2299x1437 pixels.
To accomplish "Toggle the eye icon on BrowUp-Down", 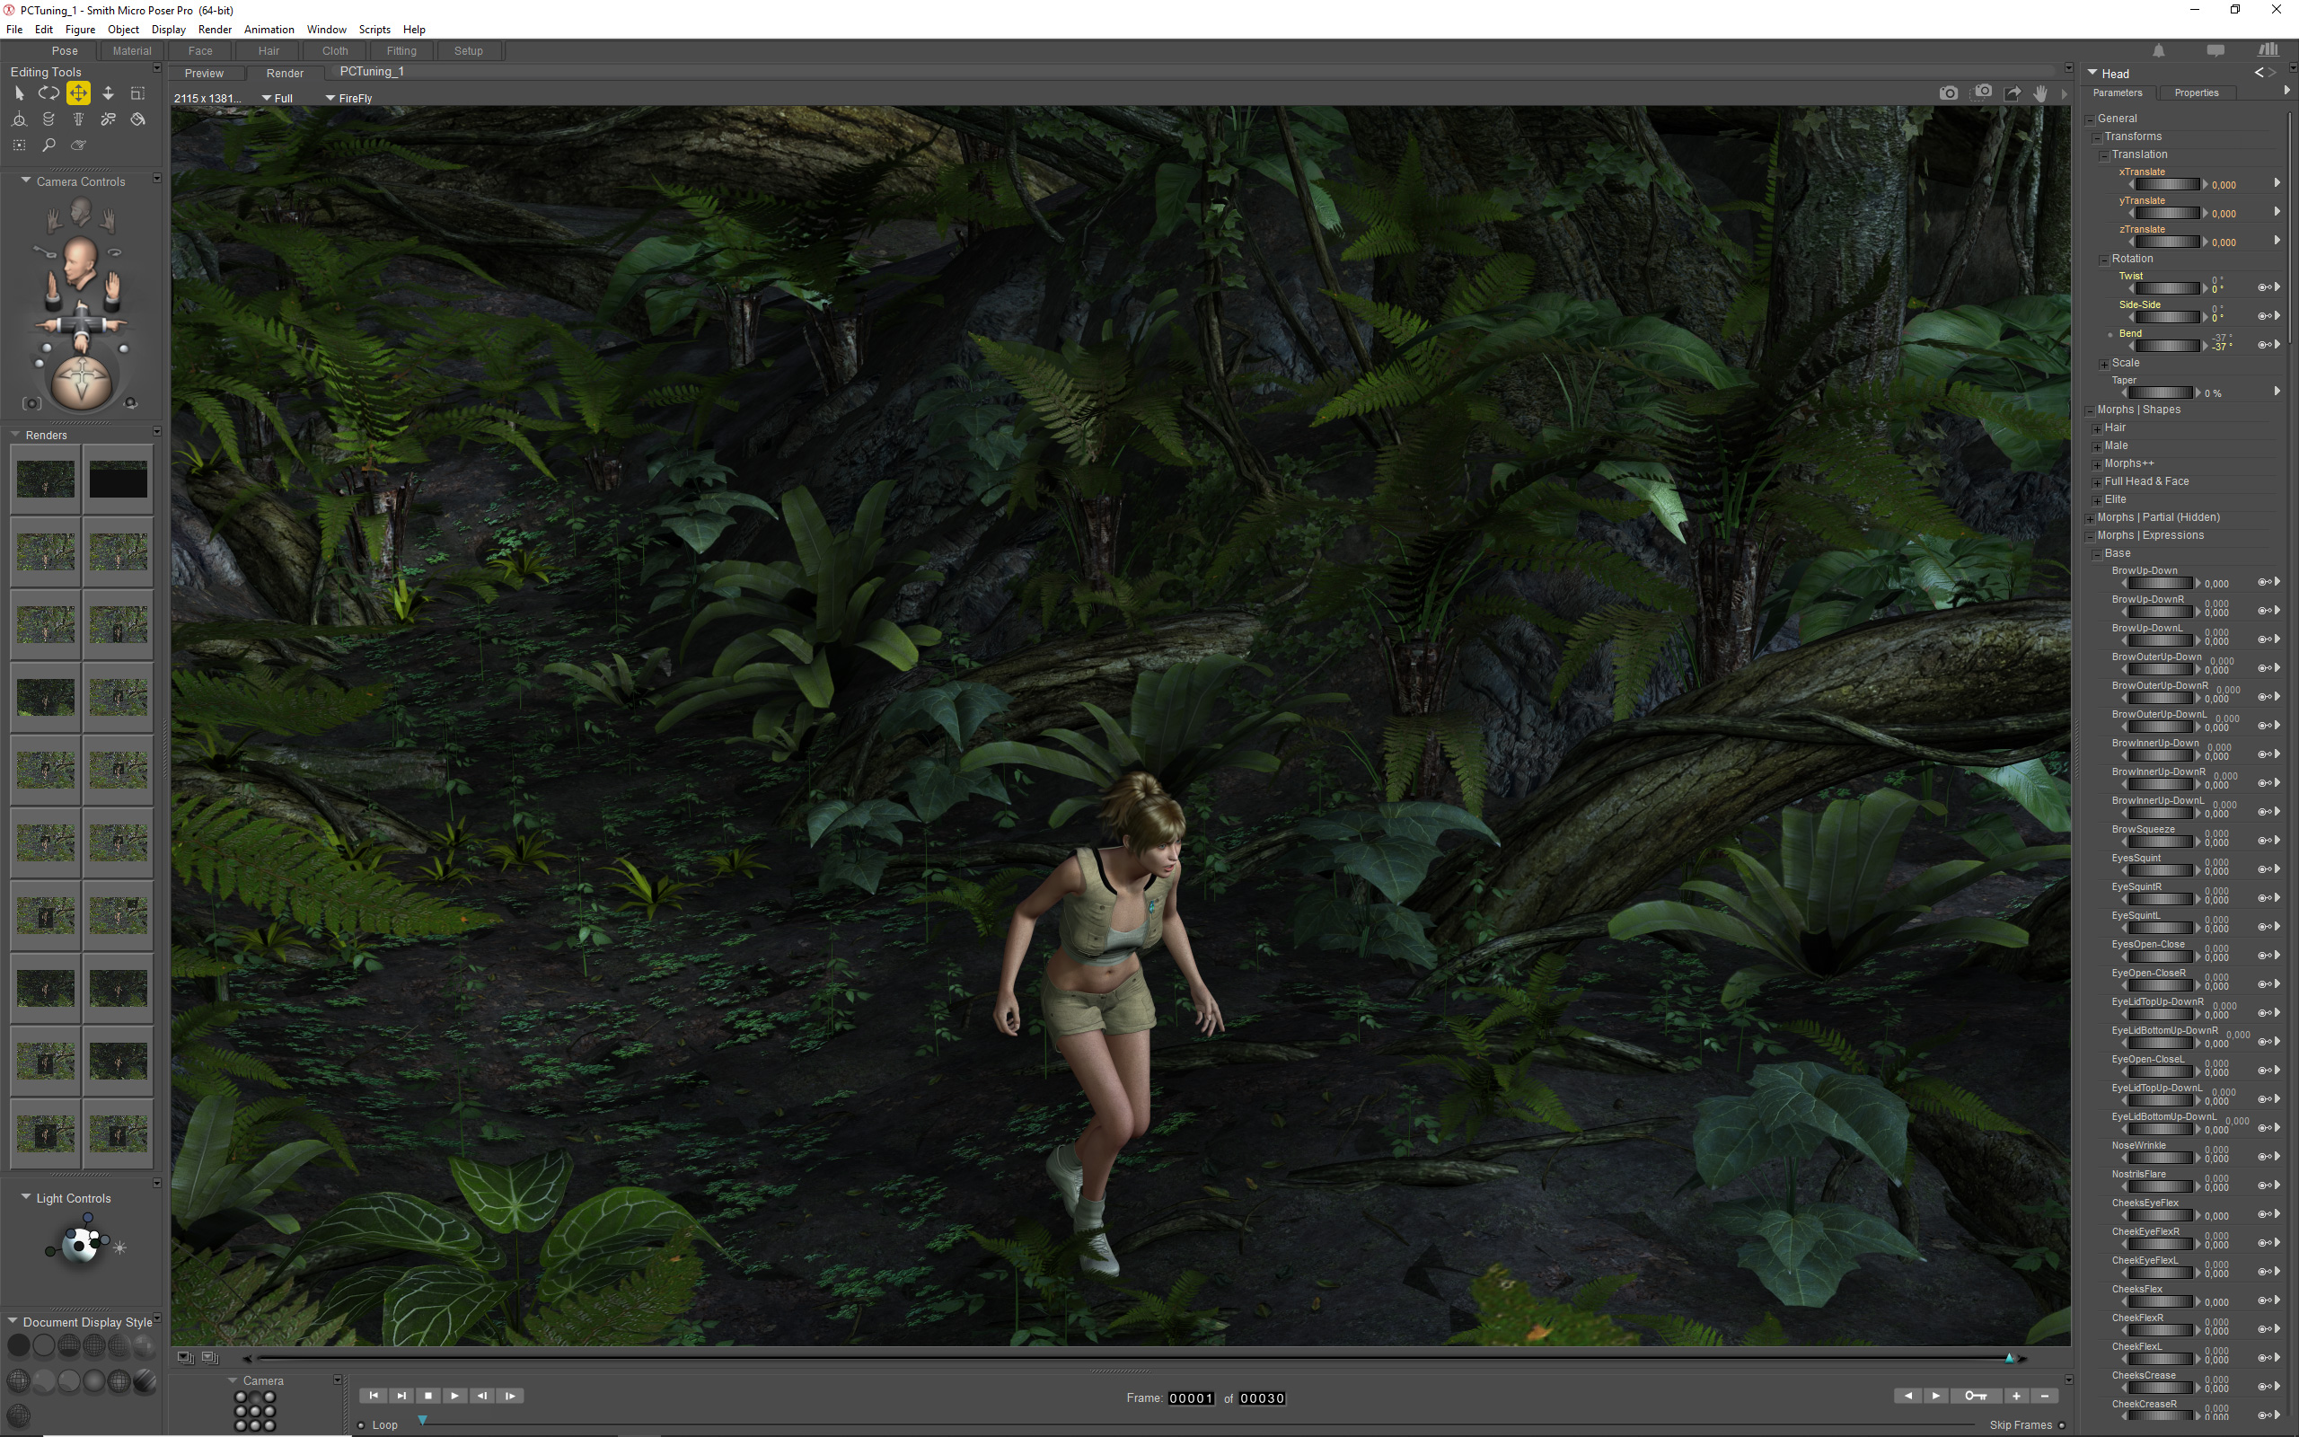I will point(2264,582).
